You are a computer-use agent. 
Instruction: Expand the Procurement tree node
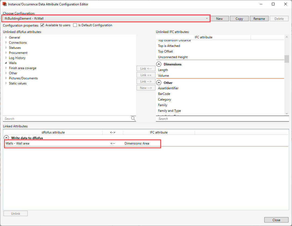pos(6,53)
